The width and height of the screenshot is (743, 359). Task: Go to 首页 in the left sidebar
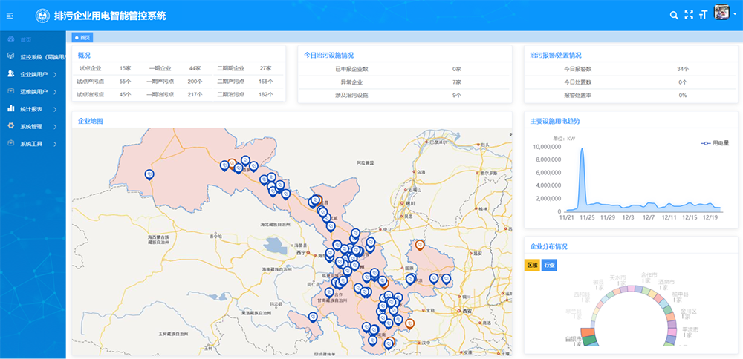click(x=26, y=39)
